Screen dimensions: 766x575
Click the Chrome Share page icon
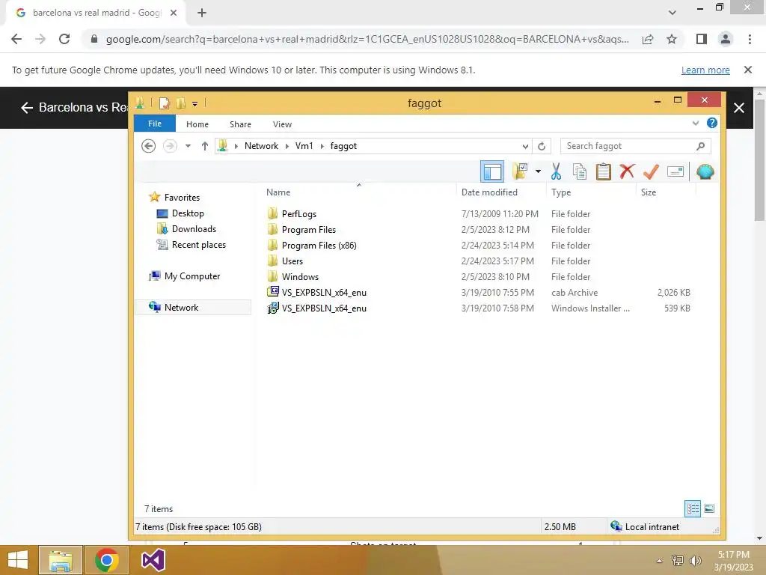pyautogui.click(x=648, y=39)
